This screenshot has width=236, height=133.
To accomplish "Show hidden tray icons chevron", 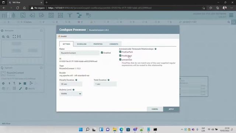I will tap(182, 129).
